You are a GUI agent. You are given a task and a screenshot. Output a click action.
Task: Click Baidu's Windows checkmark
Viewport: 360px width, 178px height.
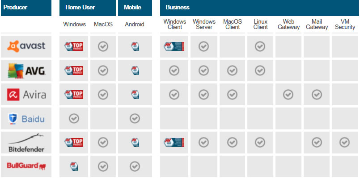point(74,118)
